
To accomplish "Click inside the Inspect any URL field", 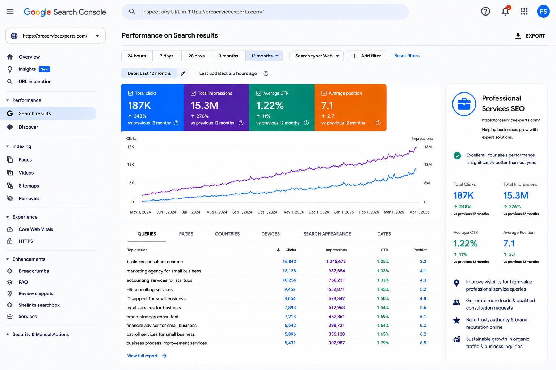I will point(265,12).
